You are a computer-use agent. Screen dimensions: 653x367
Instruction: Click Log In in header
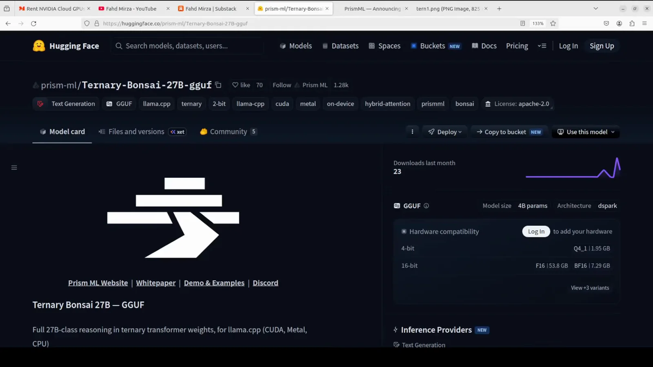point(568,46)
